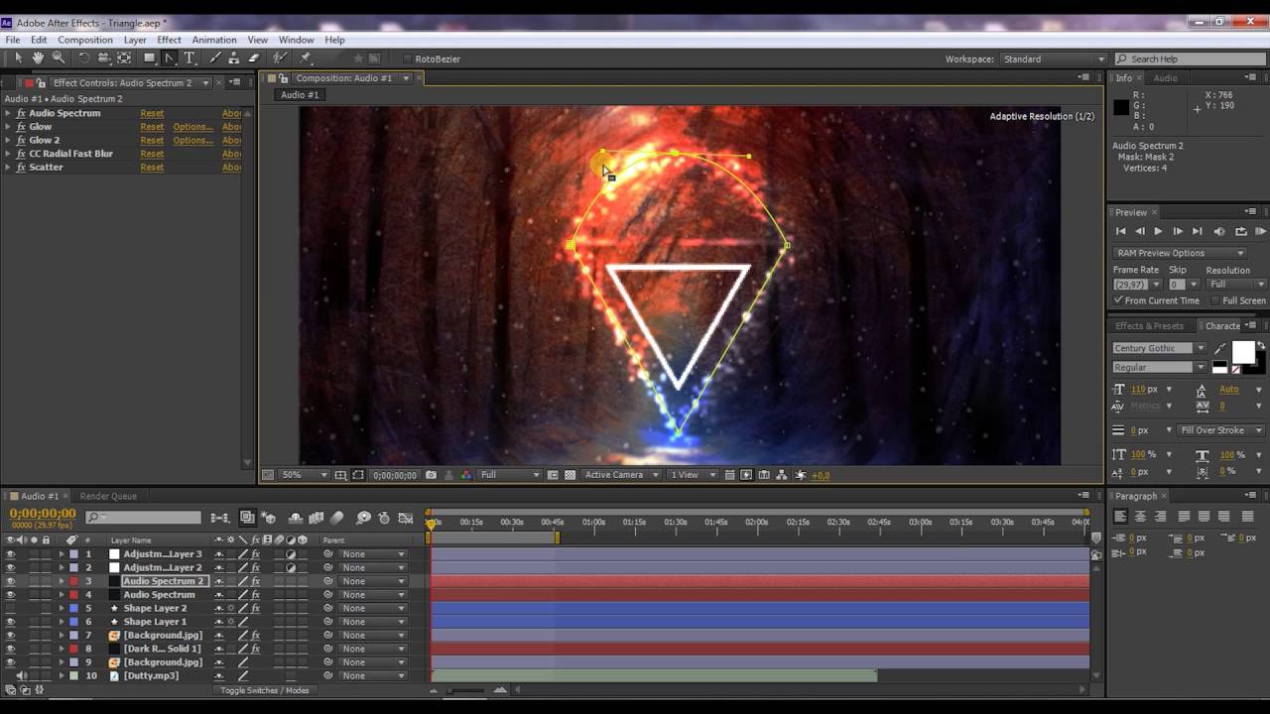The image size is (1270, 714).
Task: Select the Clone Stamp tool
Action: coord(233,59)
